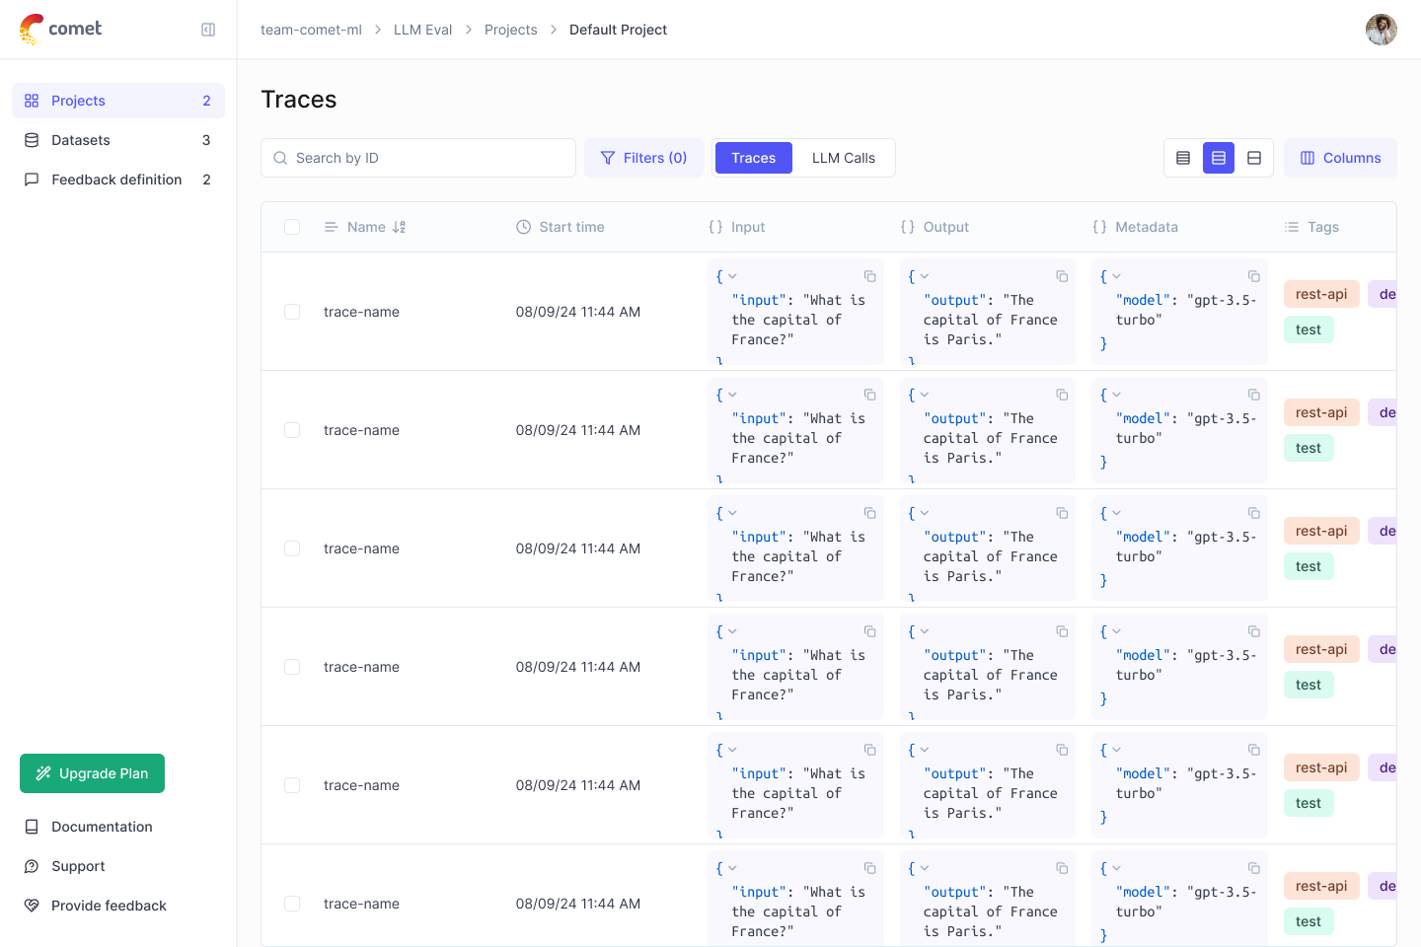Select the second trace-name row checkbox

click(x=292, y=430)
